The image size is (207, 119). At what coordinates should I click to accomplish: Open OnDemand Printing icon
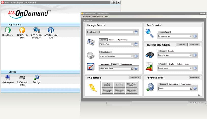tap(22, 77)
